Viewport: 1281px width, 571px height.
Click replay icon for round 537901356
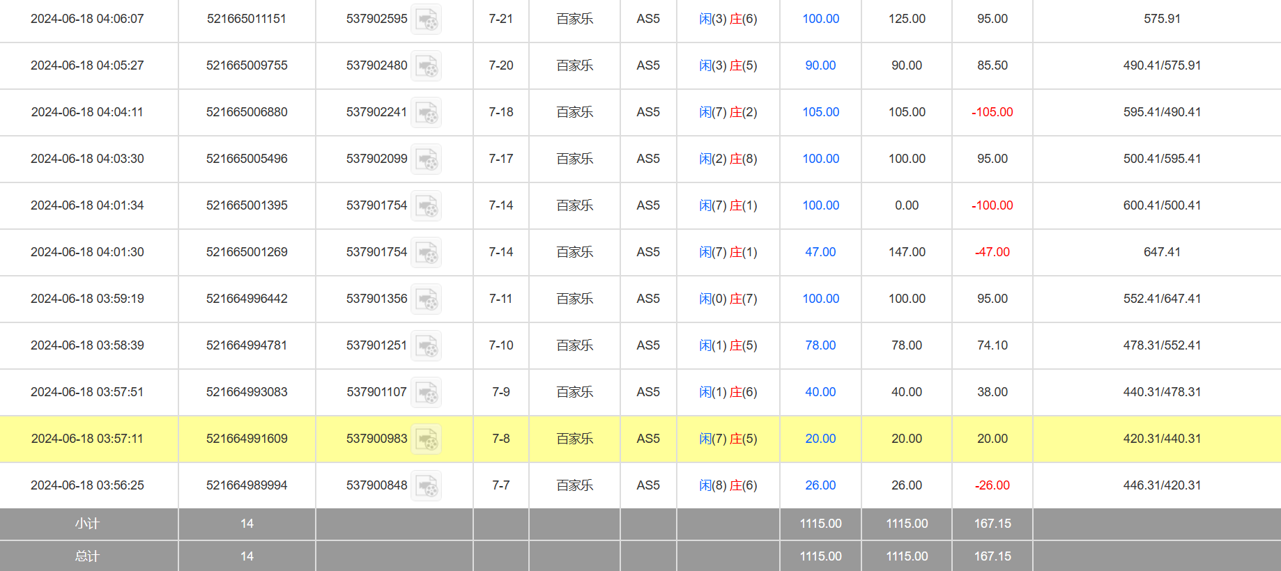(426, 299)
